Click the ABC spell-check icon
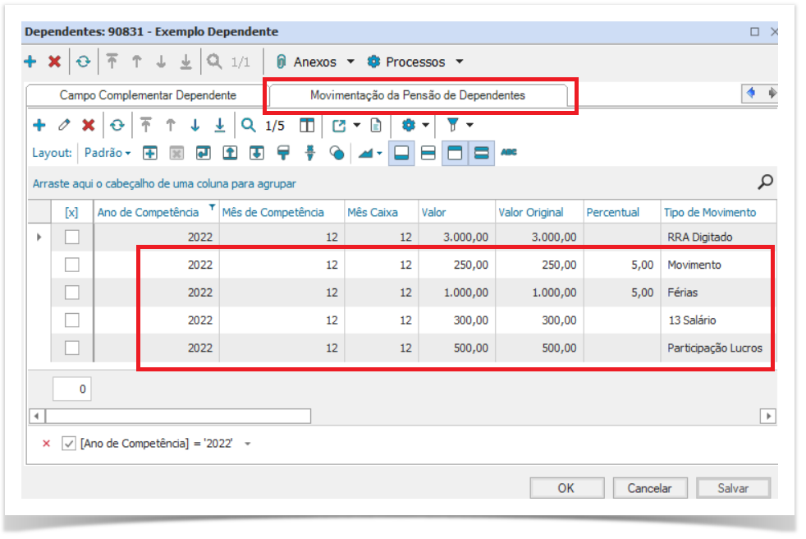Image resolution: width=806 pixels, height=539 pixels. tap(509, 152)
